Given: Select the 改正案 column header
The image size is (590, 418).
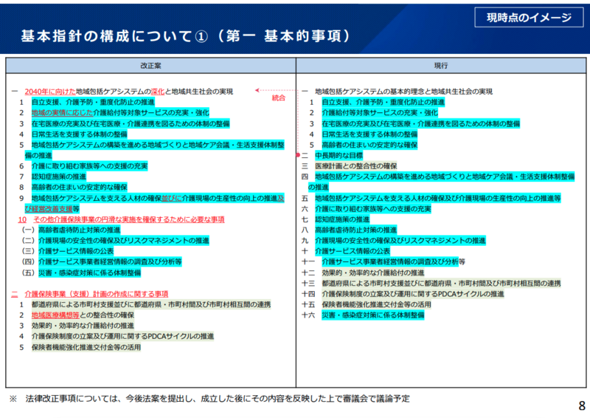Looking at the screenshot, I should pyautogui.click(x=151, y=66).
